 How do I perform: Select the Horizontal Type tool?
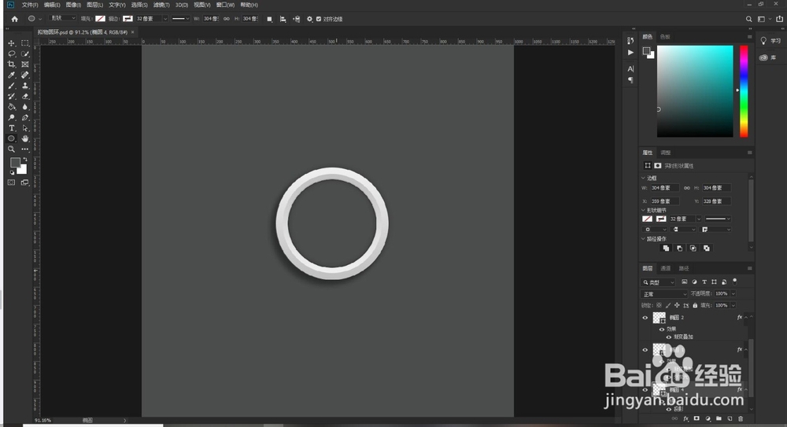click(12, 128)
